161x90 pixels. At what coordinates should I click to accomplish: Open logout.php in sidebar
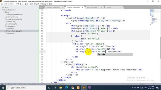[x=11, y=33]
